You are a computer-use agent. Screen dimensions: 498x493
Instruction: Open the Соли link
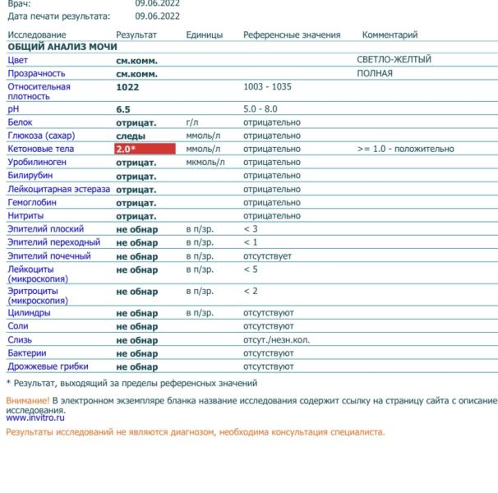point(18,326)
